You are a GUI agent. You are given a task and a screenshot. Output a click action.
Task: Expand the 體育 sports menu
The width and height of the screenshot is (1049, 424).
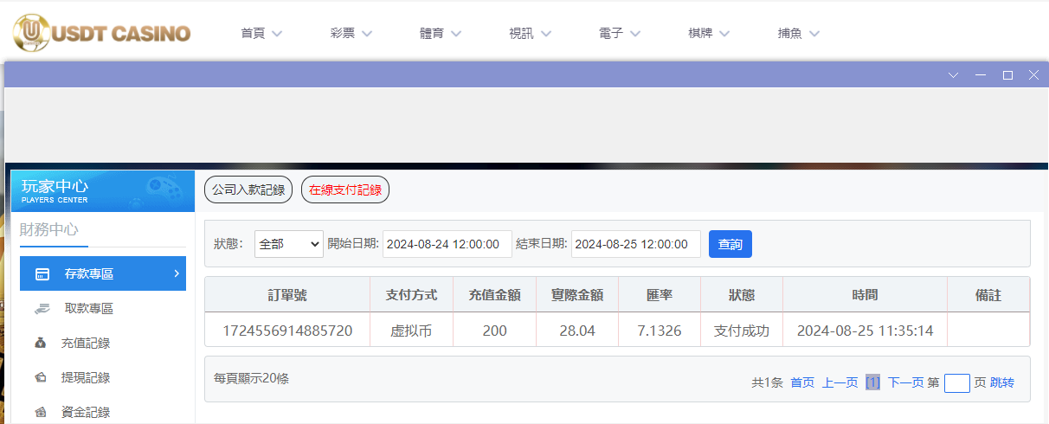(441, 34)
